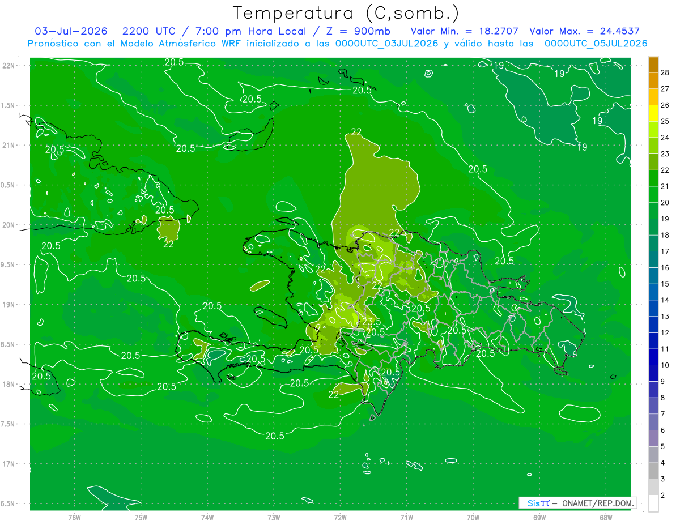
Task: Click the '18N' latitude axis label
Action: 8,384
